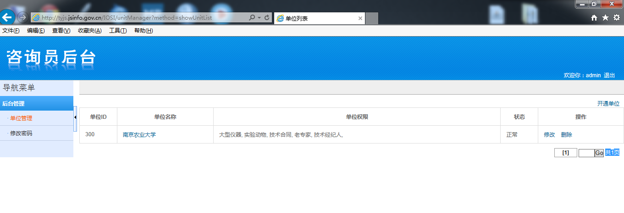
Task: Click page number [1]
Action: click(566, 153)
